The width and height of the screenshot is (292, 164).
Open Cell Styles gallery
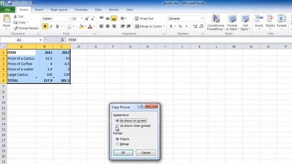[x=245, y=22]
